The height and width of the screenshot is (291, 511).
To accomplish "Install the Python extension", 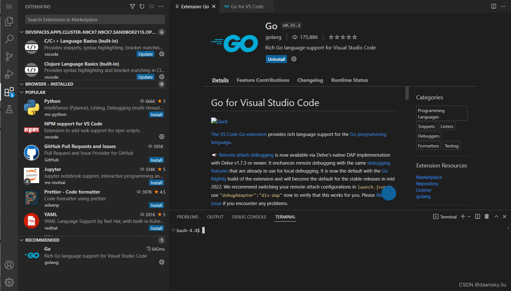I will pyautogui.click(x=156, y=115).
